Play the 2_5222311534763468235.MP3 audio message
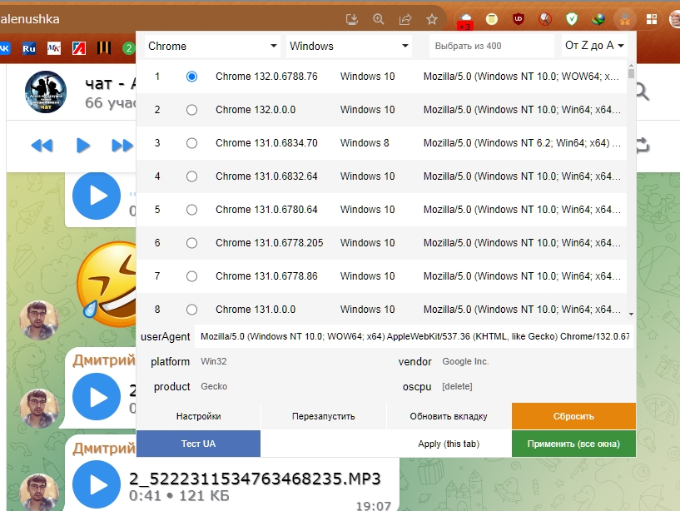The width and height of the screenshot is (680, 511). (x=97, y=485)
